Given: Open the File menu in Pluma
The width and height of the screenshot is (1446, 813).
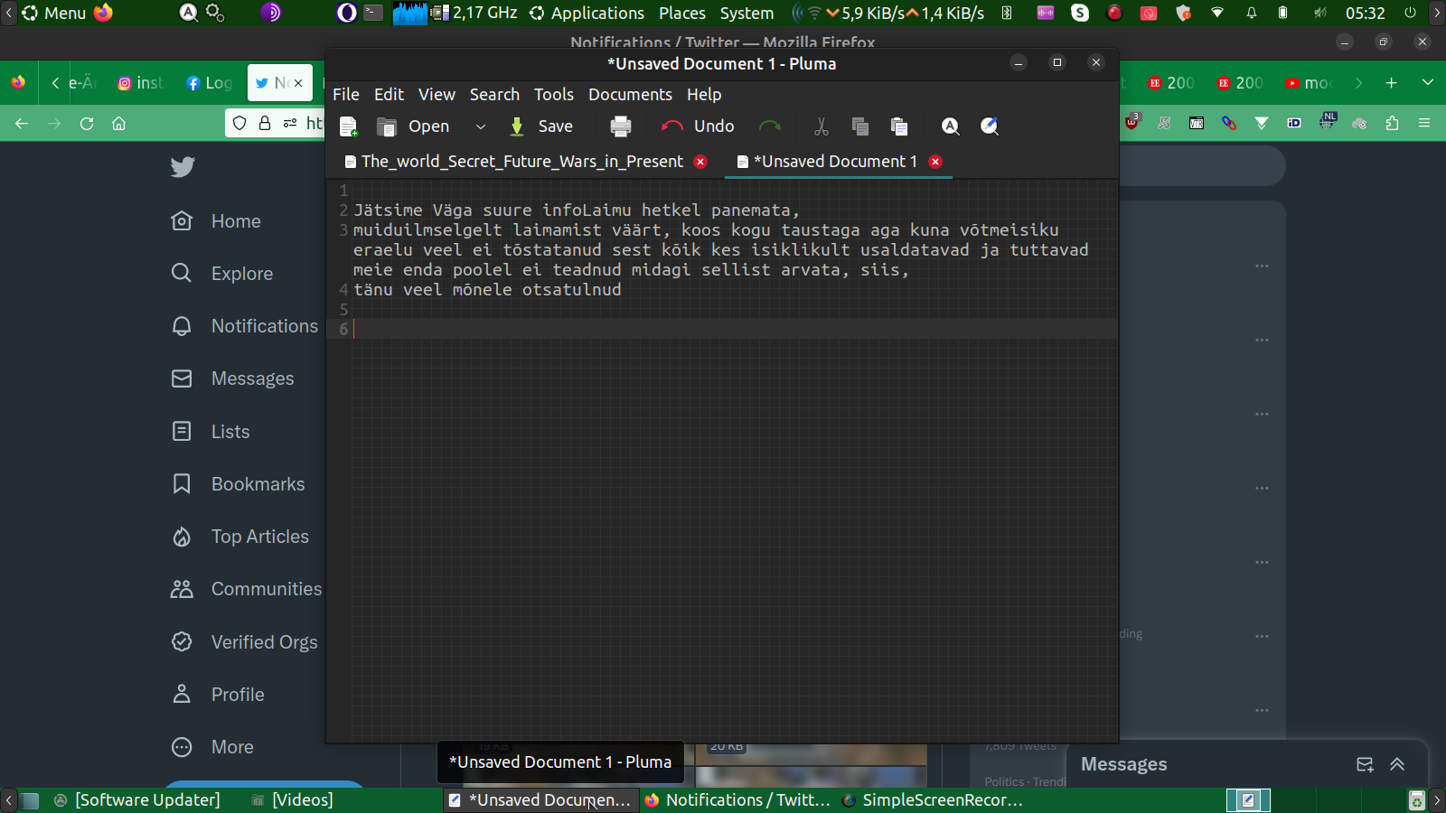Looking at the screenshot, I should coord(346,95).
